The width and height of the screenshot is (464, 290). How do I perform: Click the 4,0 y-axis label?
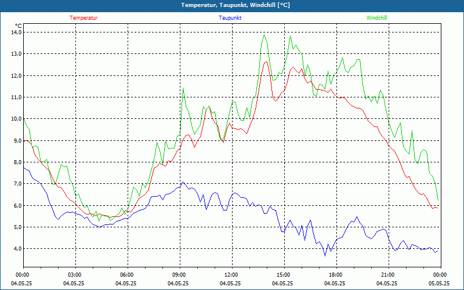pos(16,249)
